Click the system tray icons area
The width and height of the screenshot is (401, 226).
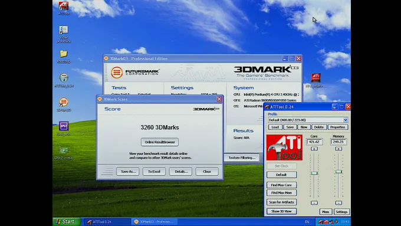point(328,222)
